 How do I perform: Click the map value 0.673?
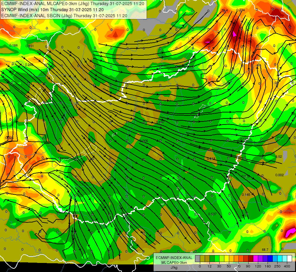pos(246,176)
